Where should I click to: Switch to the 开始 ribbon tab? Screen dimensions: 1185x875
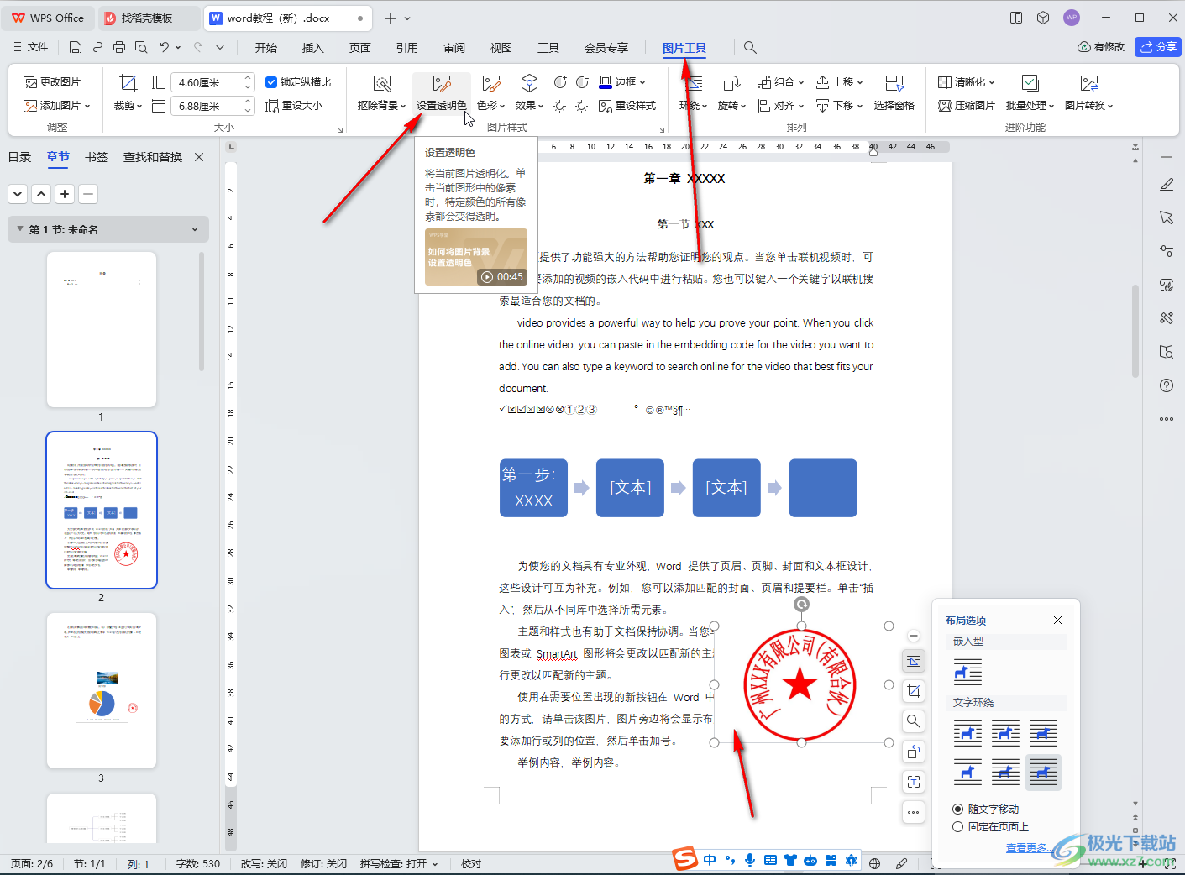(266, 48)
